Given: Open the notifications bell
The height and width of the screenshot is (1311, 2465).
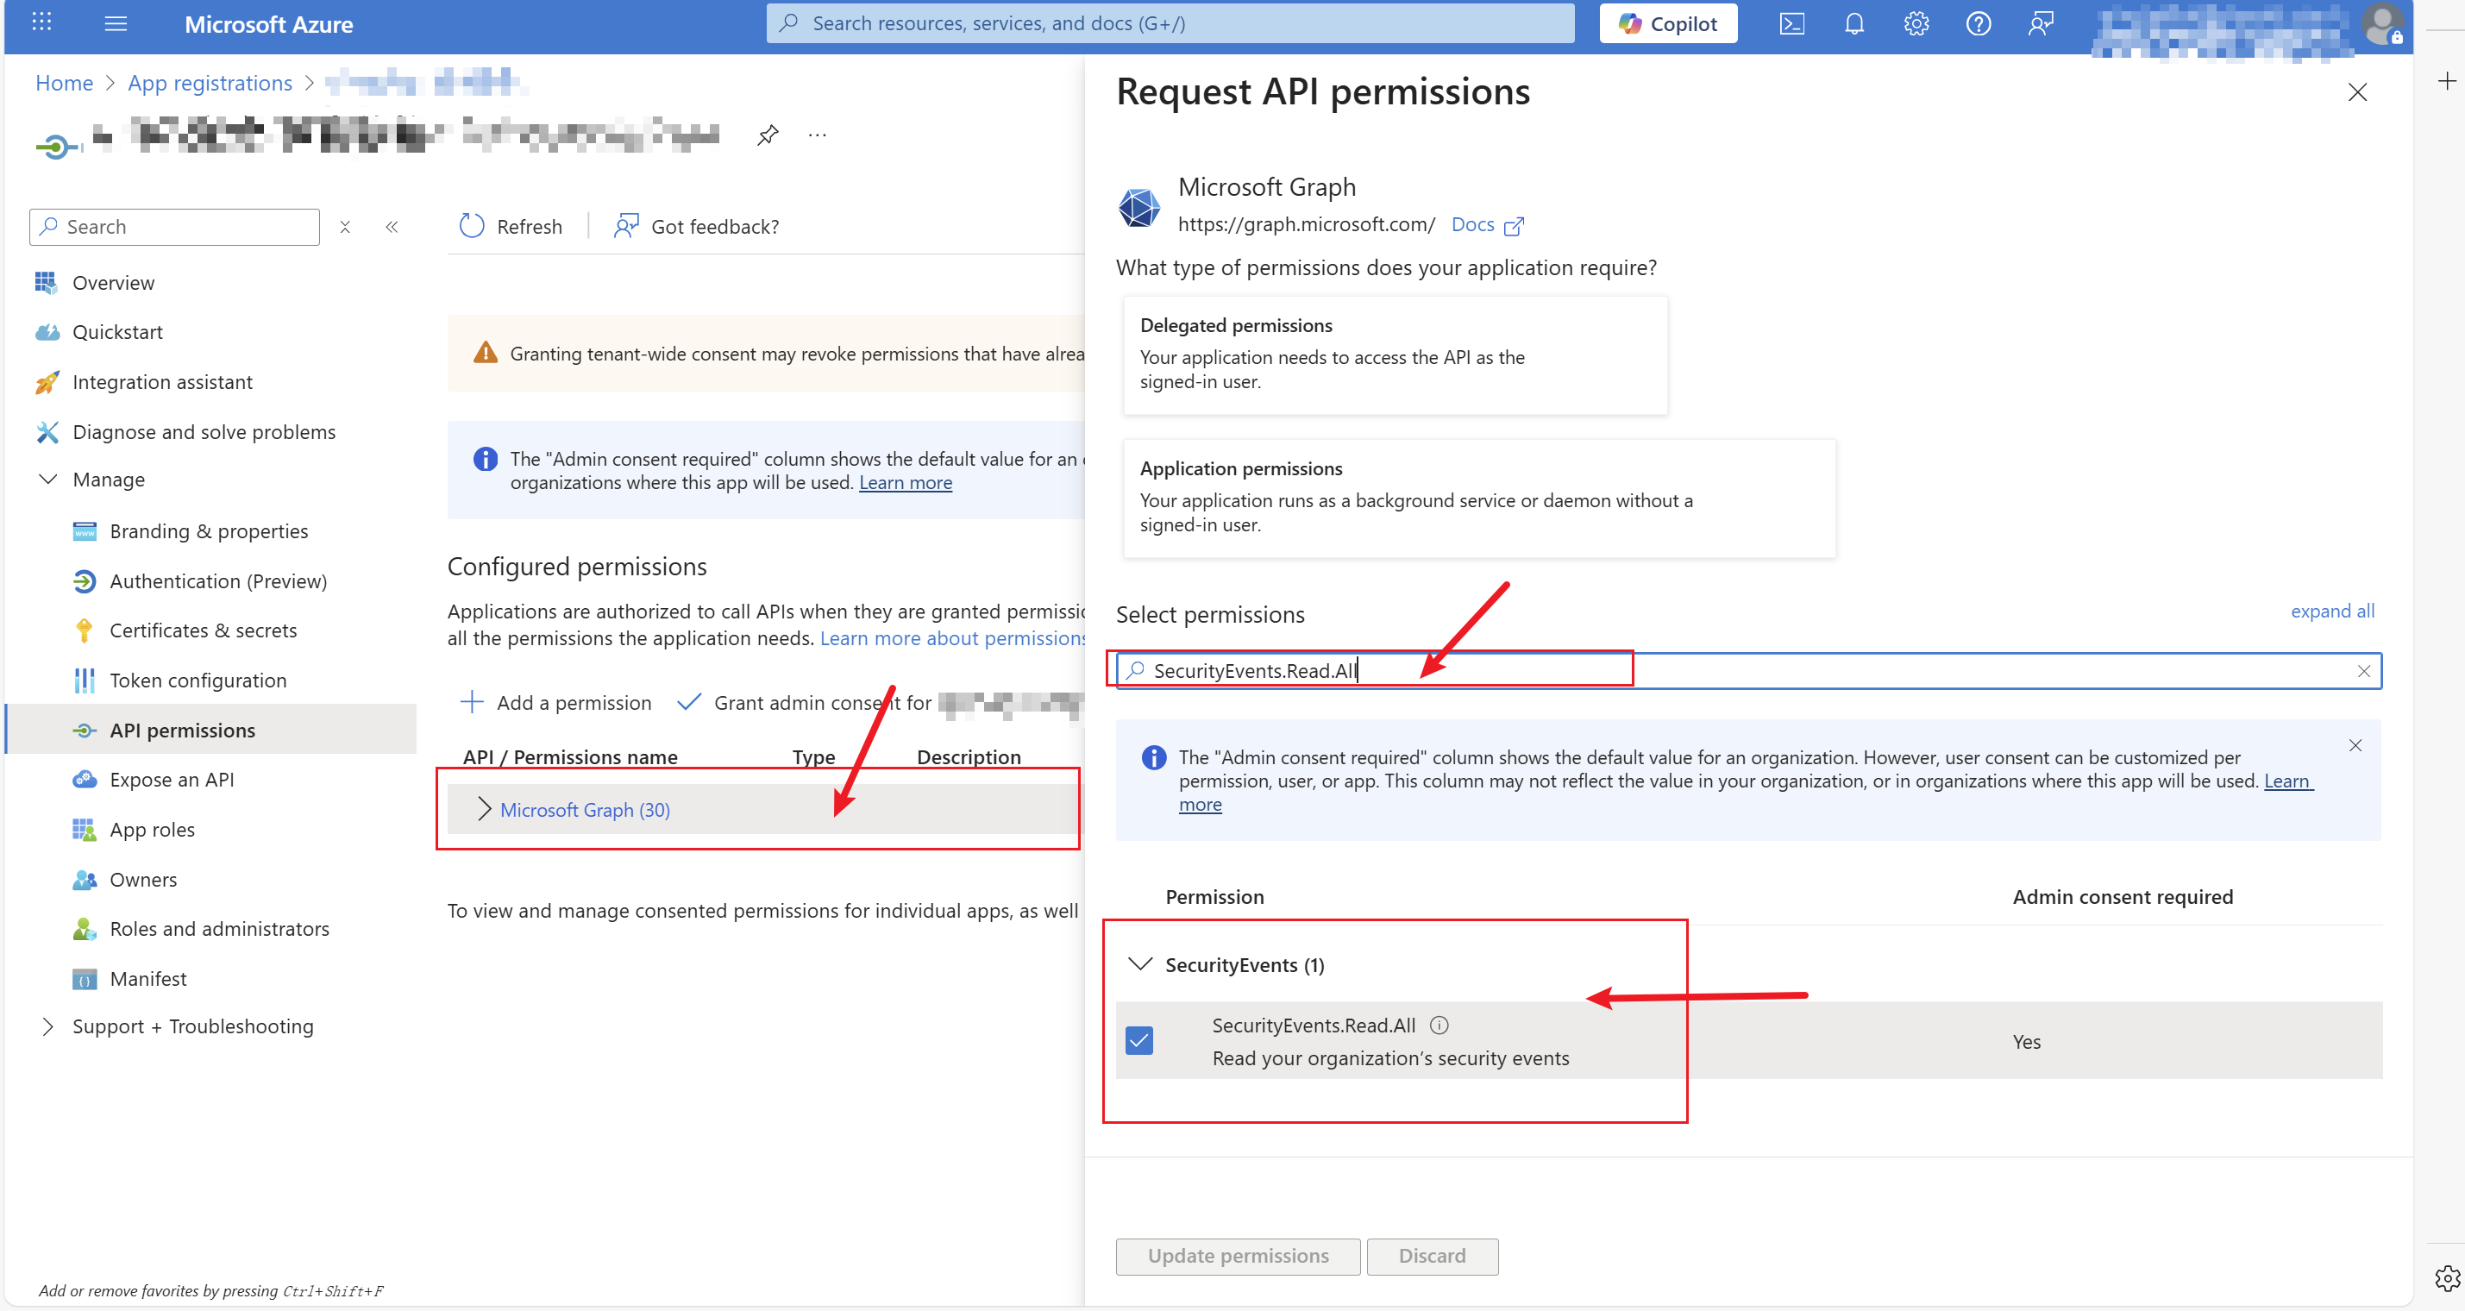Looking at the screenshot, I should tap(1853, 24).
